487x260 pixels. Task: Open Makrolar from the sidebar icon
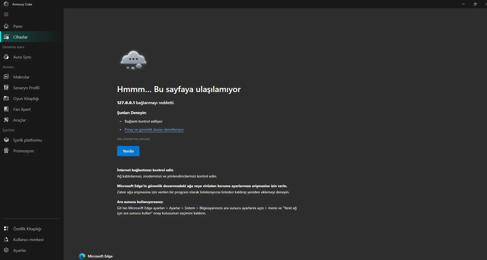(6, 77)
